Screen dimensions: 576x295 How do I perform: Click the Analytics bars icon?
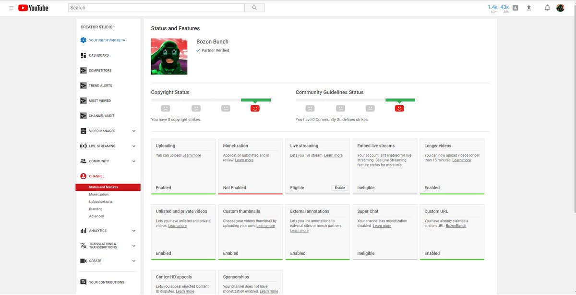(x=84, y=231)
